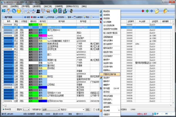Screen dimensions: 176x117
Task: Click 全屏显示 fullscreen display button
Action: pyautogui.click(x=78, y=17)
